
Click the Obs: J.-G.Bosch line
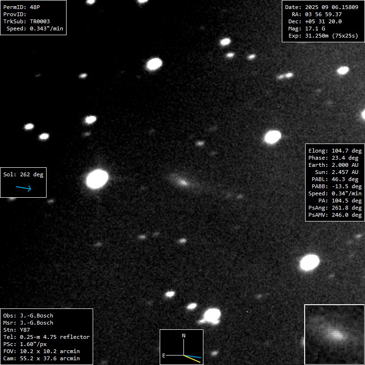[28, 316]
